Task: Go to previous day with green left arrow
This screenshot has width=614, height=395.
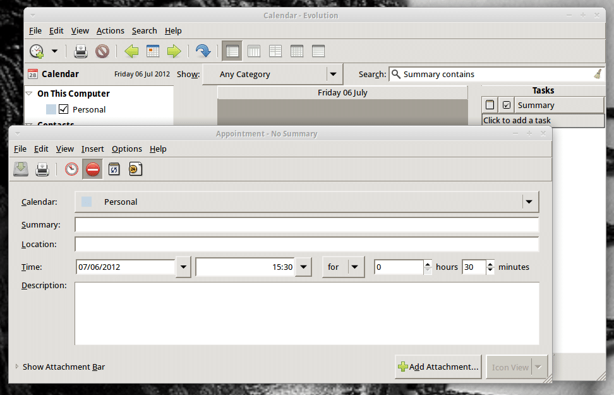Action: click(x=131, y=51)
